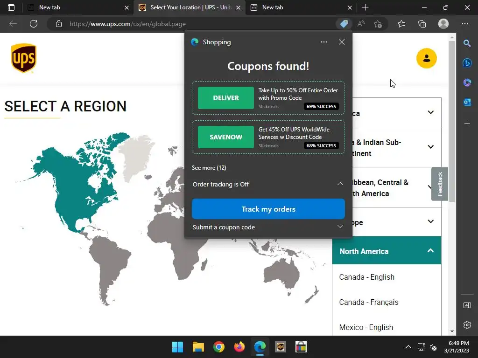This screenshot has height=358, width=478.
Task: Open Shopping panel more options ellipsis
Action: (x=324, y=42)
